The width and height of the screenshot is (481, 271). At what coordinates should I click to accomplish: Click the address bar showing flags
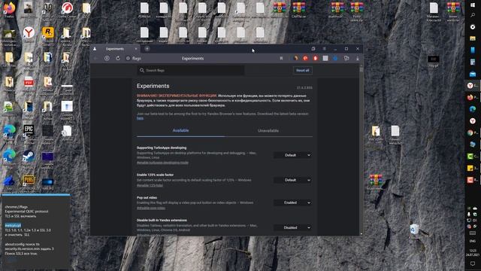(x=137, y=59)
